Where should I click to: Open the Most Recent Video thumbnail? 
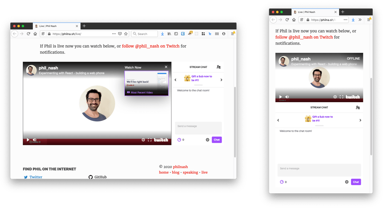[x=146, y=83]
